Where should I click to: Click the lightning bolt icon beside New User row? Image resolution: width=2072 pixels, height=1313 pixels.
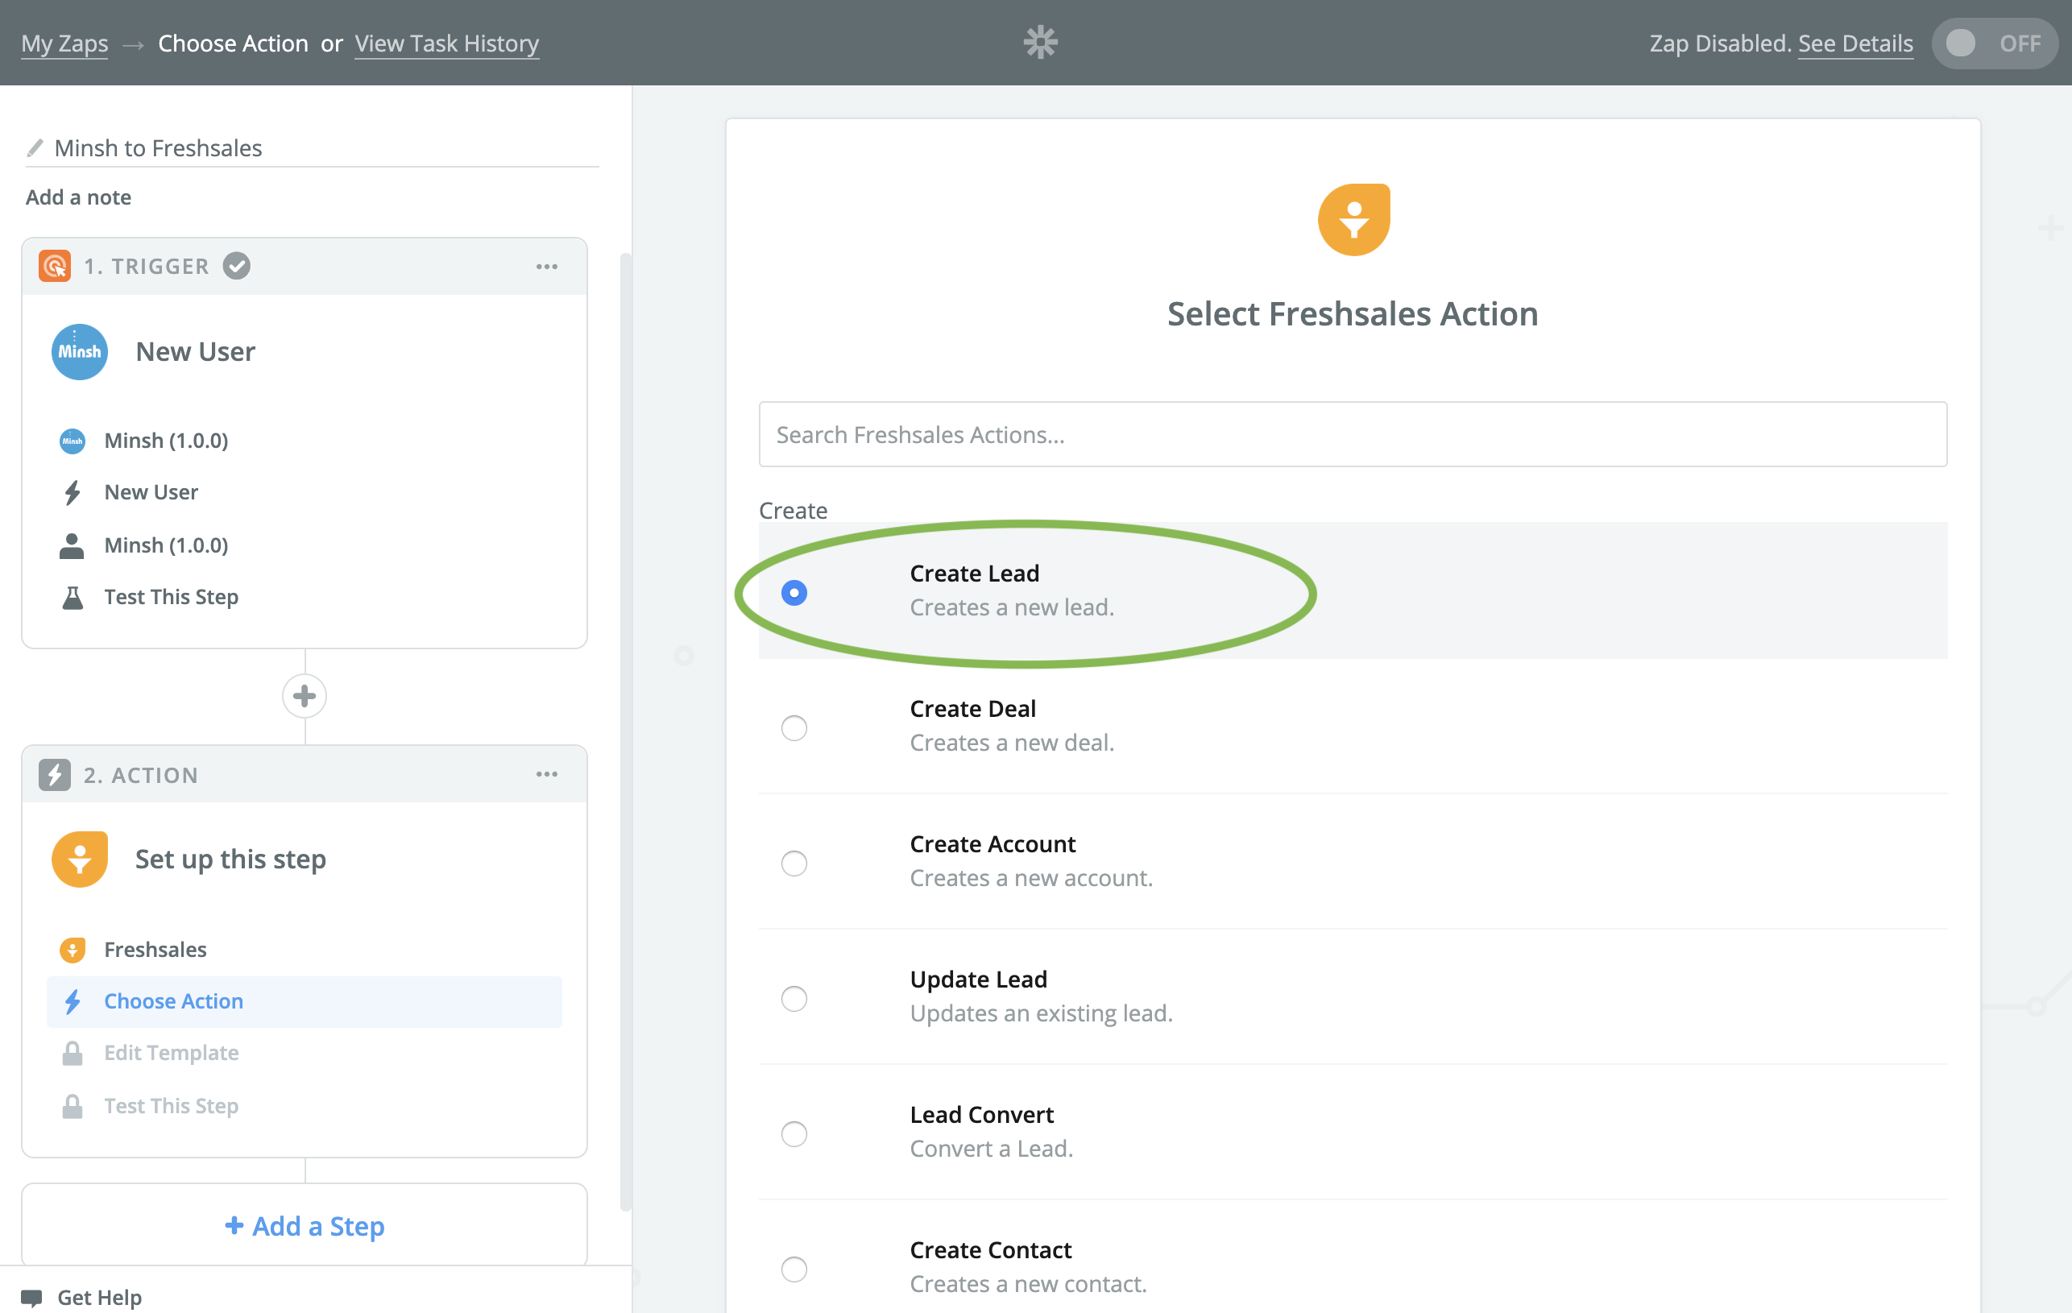[x=73, y=492]
